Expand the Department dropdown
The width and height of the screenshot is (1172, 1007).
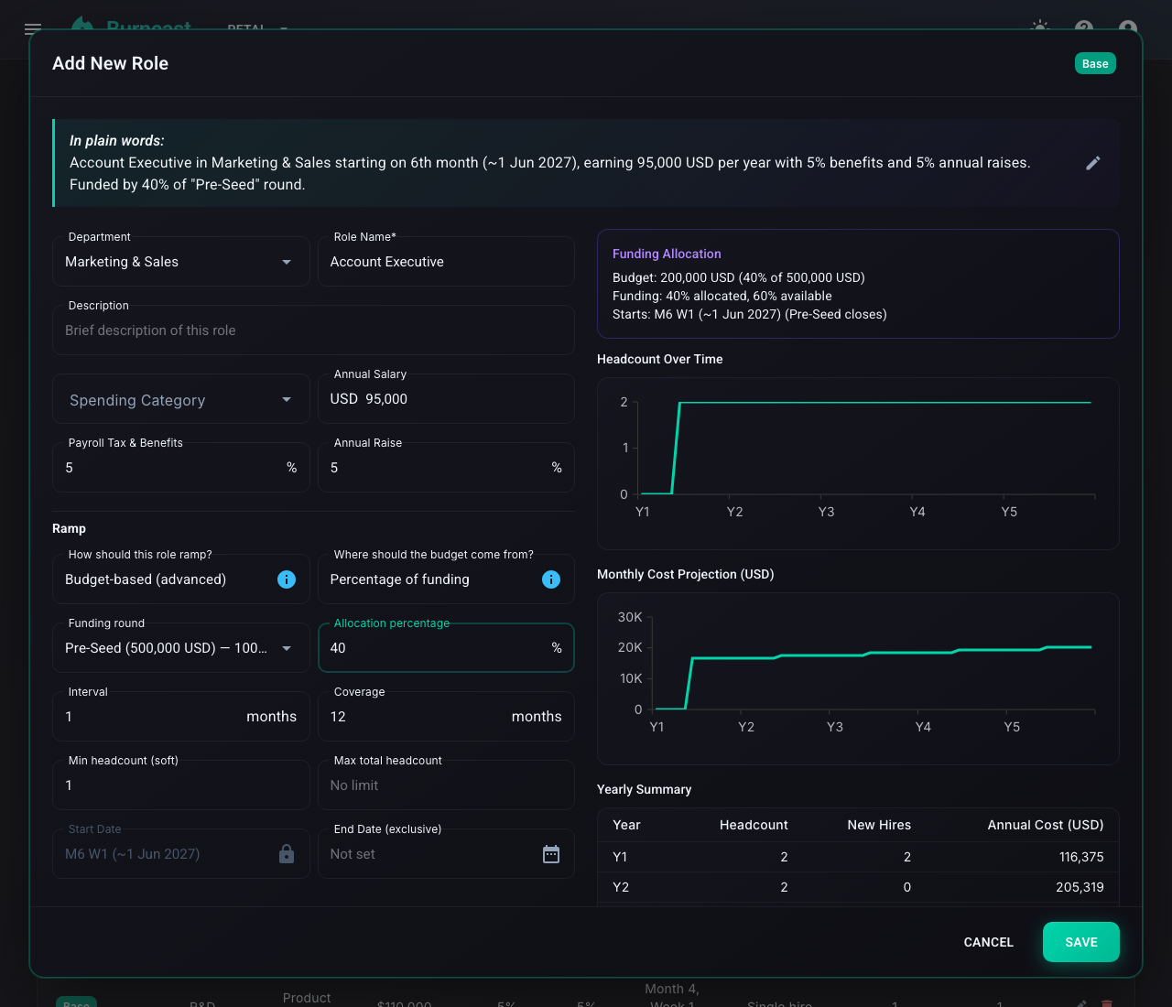pos(181,262)
